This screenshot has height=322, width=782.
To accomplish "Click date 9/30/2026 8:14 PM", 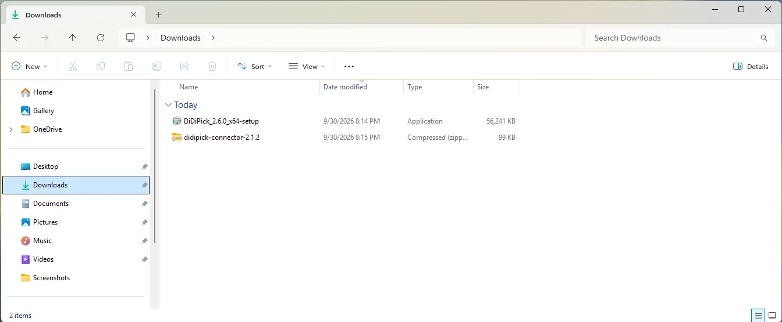I will tap(351, 121).
